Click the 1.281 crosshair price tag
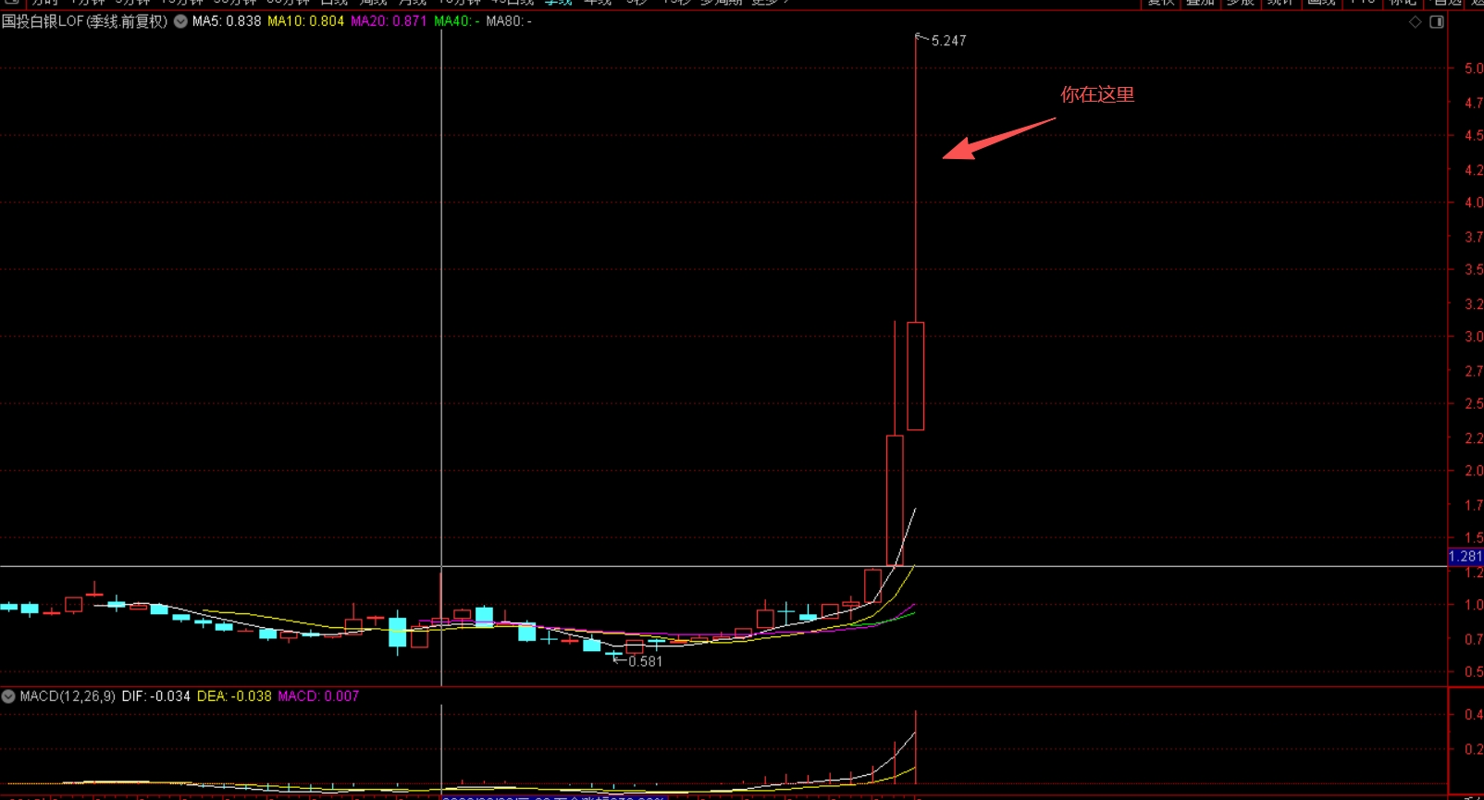The image size is (1484, 800). pos(1465,557)
